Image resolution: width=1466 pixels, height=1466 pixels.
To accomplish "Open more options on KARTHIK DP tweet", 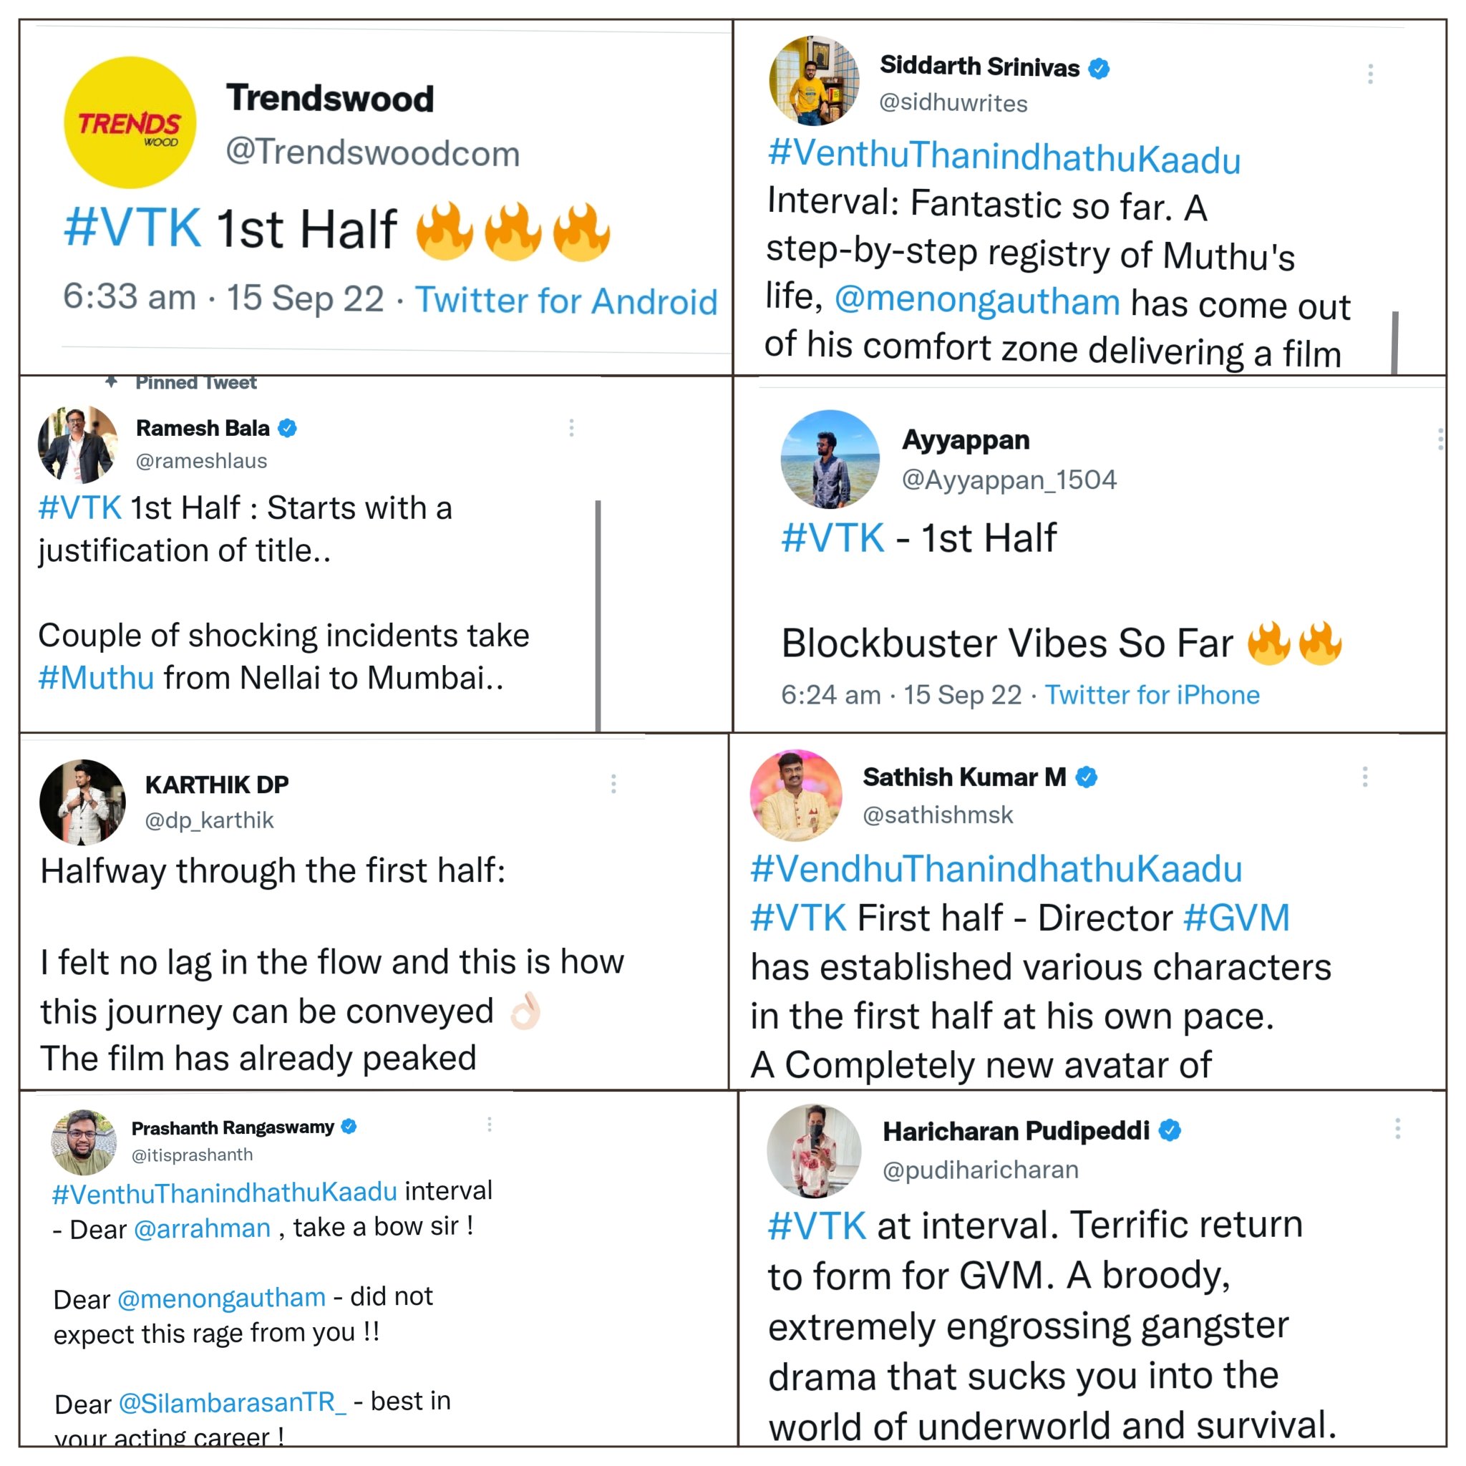I will (613, 784).
